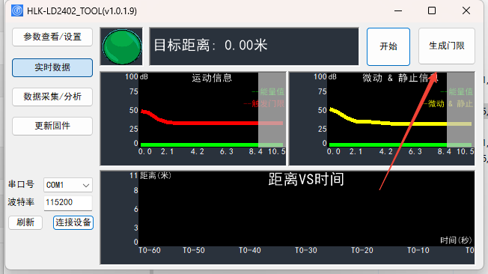This screenshot has height=274, width=488.
Task: Click the 距离VS时间 chart area
Action: 287,217
